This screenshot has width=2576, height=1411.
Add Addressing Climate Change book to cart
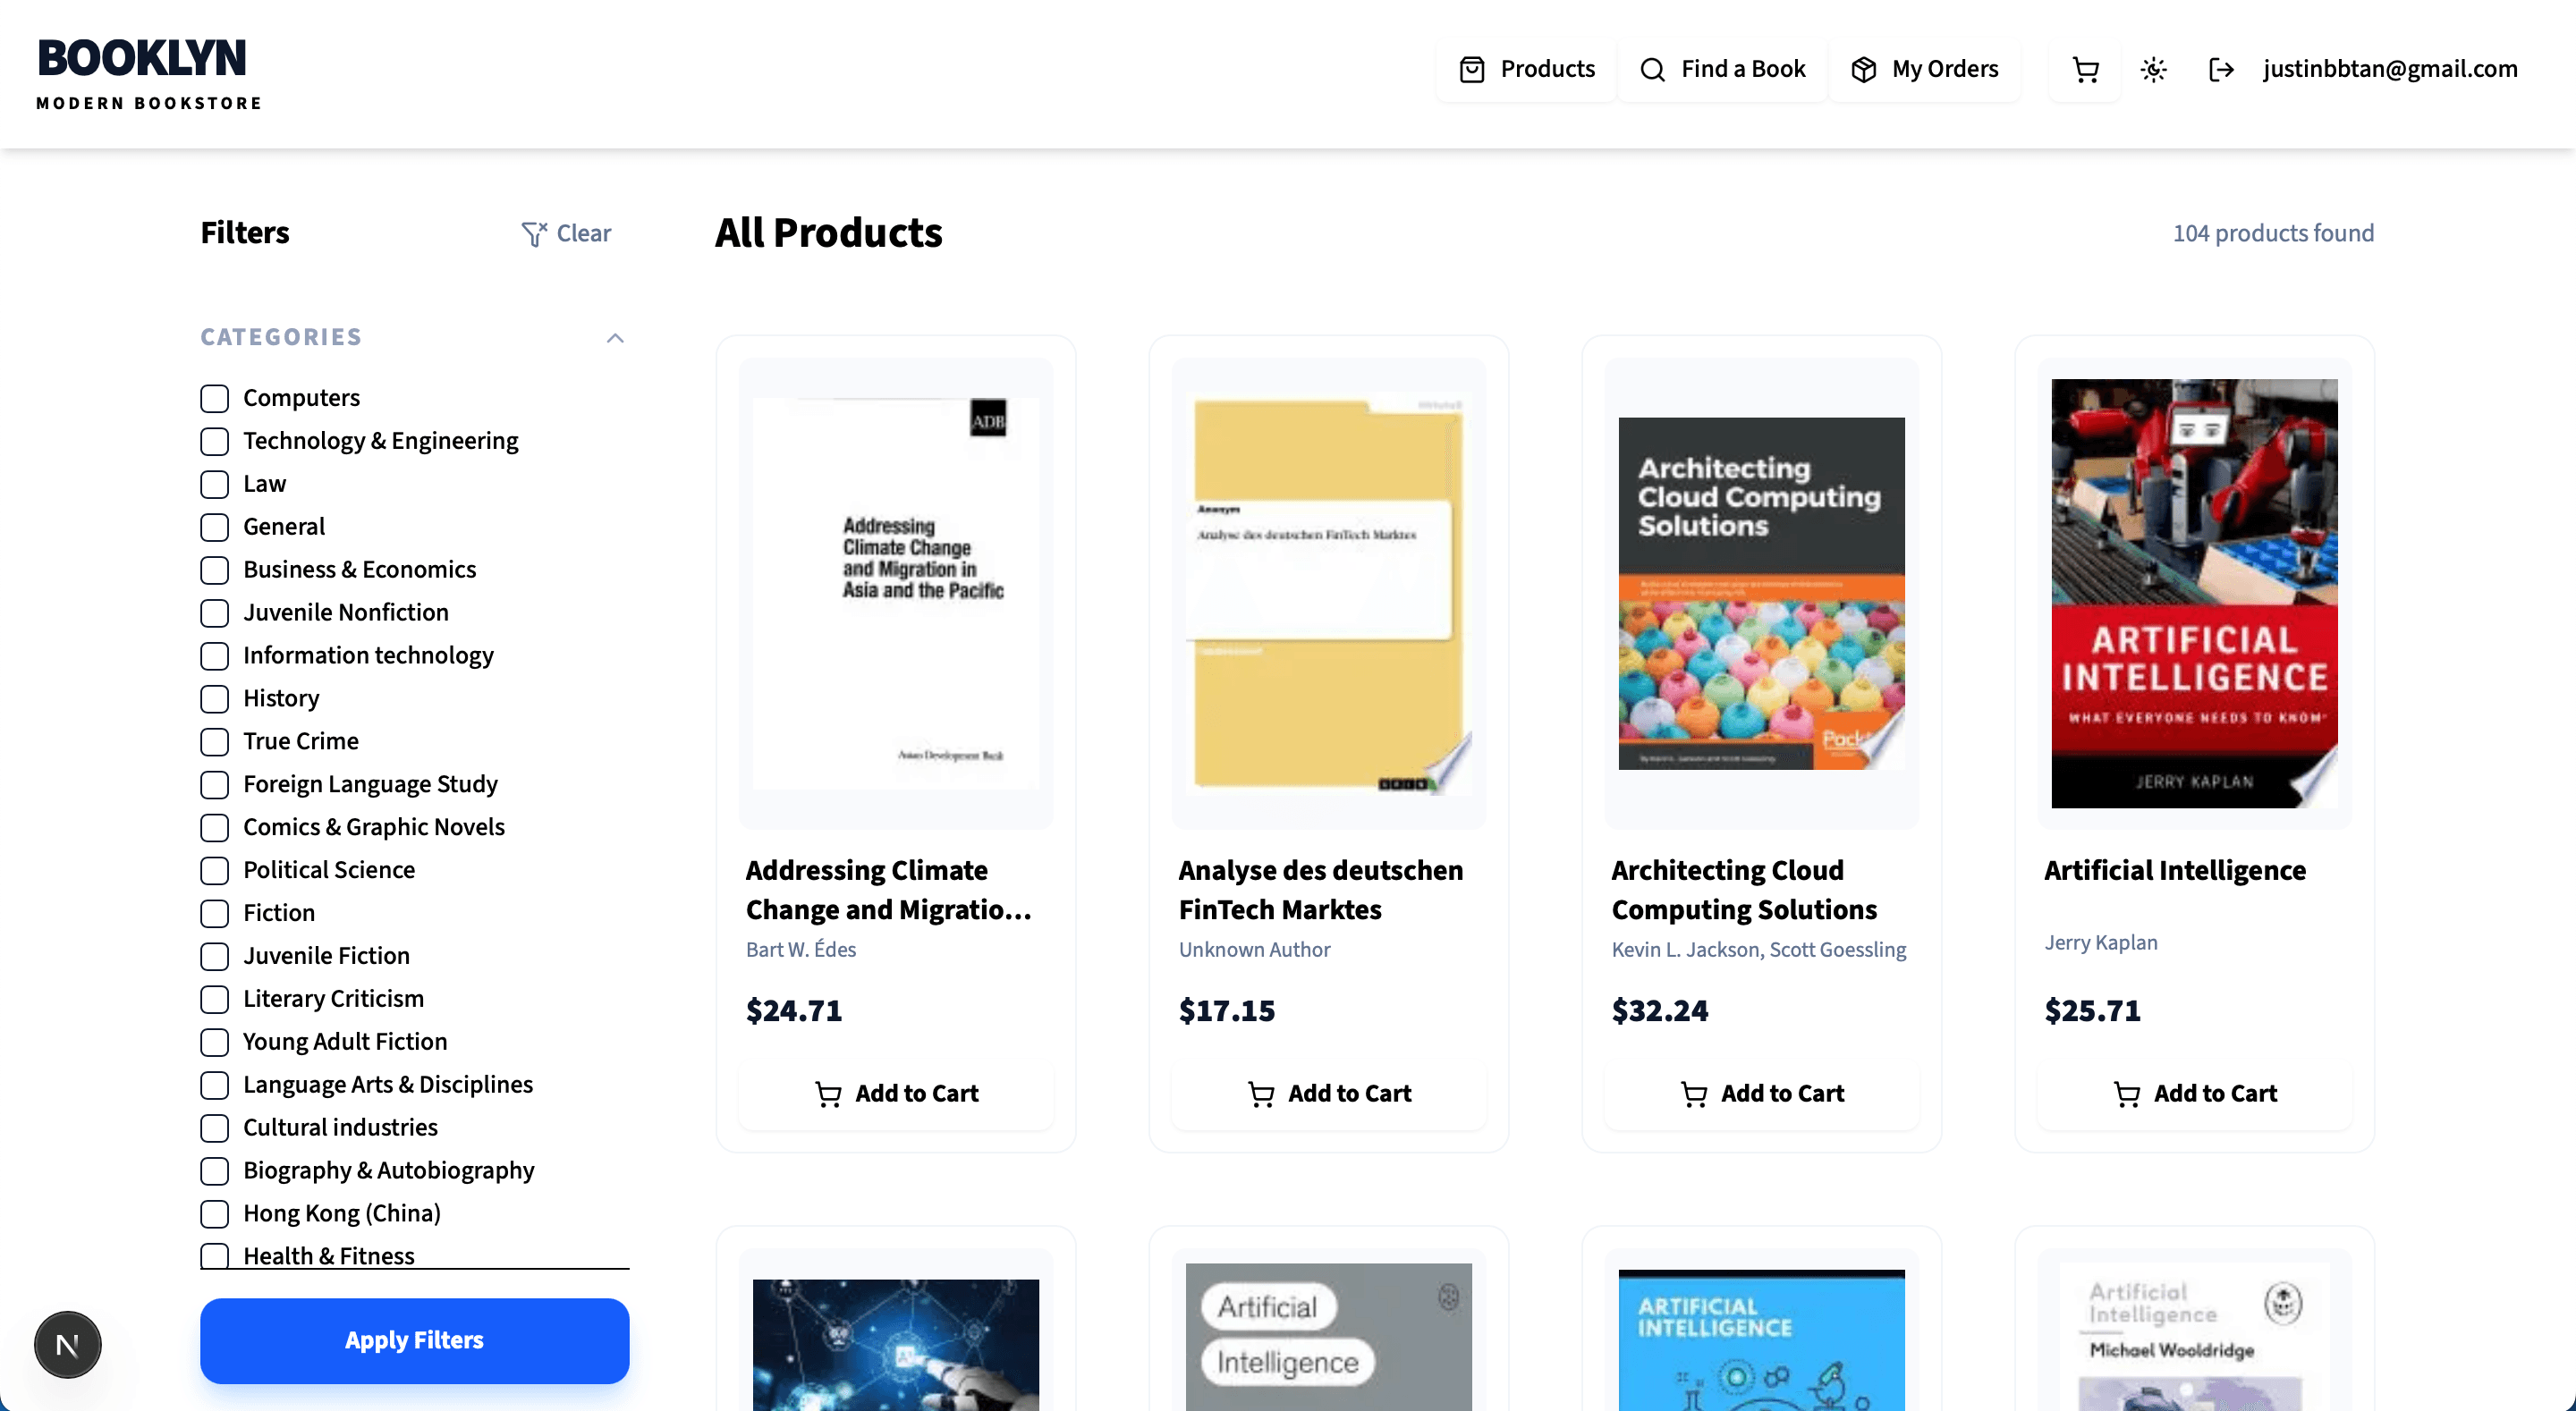click(x=896, y=1094)
